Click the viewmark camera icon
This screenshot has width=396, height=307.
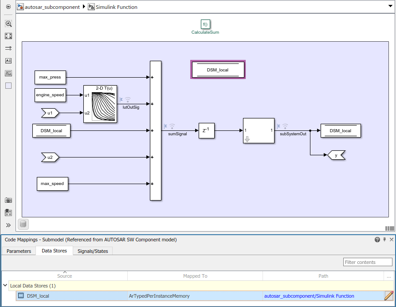[x=8, y=200]
